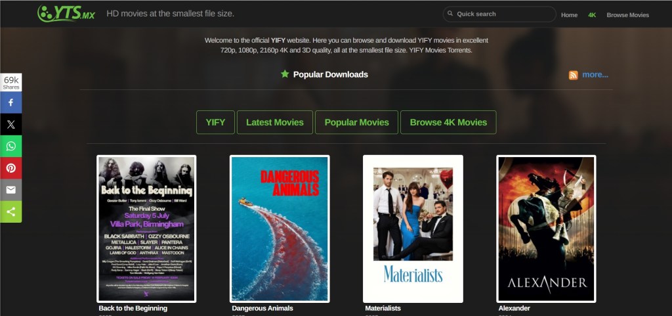The height and width of the screenshot is (316, 672).
Task: Click the YTS.MX logo
Action: click(x=66, y=13)
